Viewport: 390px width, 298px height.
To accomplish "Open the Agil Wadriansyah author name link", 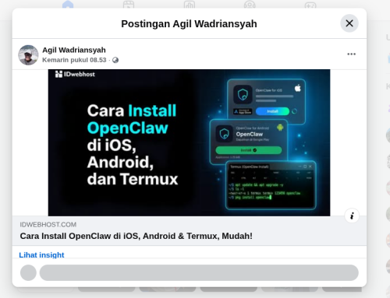I will [x=74, y=50].
